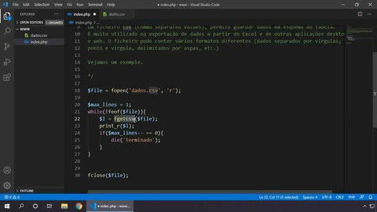377x212 pixels.
Task: Open the Edit menu
Action: click(26, 5)
